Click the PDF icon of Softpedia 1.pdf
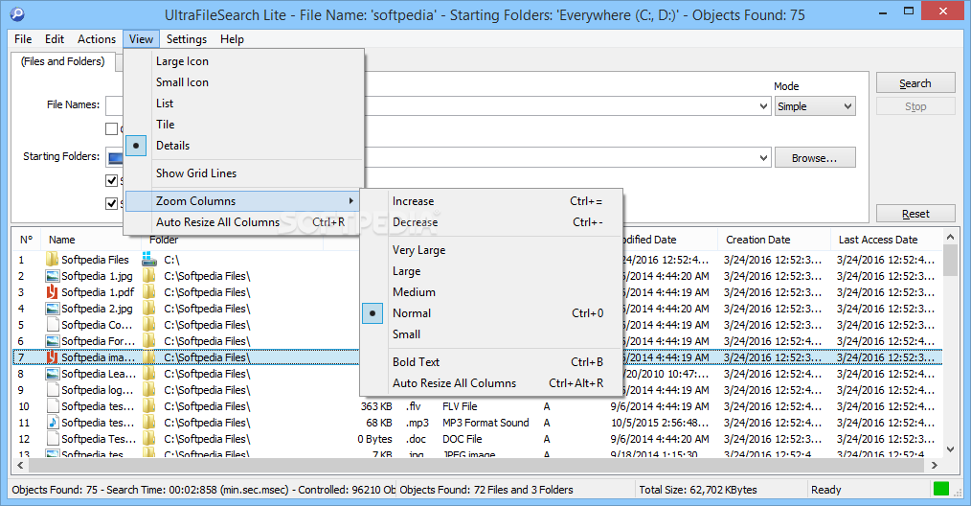 click(x=52, y=292)
